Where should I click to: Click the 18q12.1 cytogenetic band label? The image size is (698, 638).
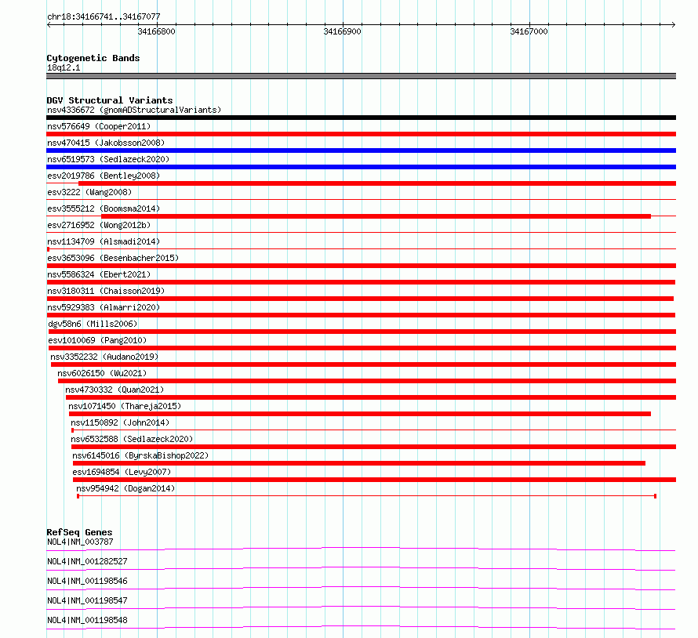click(x=64, y=67)
